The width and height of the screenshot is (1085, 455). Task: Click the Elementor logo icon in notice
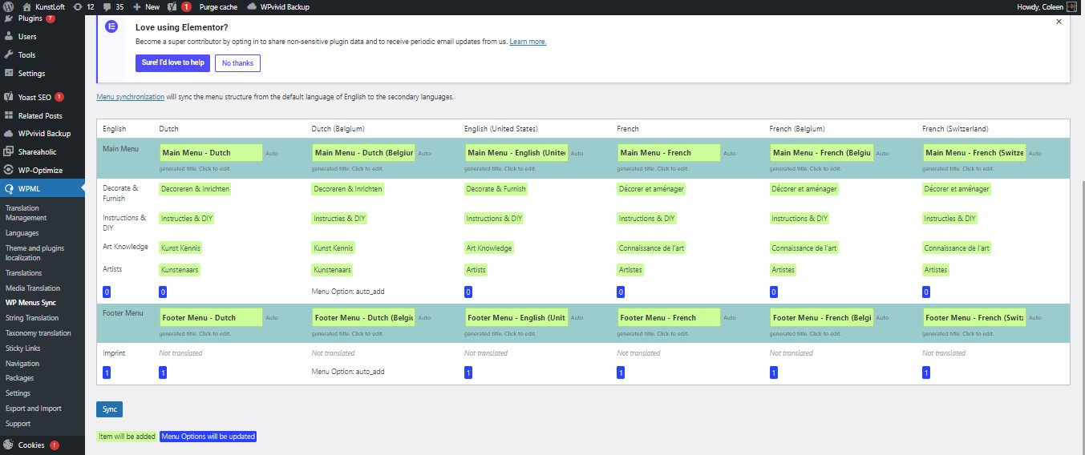pos(112,27)
